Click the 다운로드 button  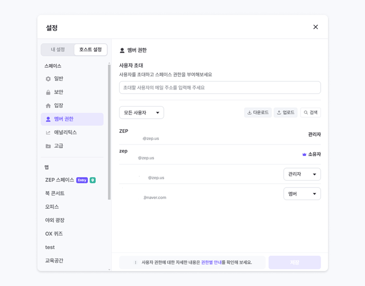(x=258, y=112)
